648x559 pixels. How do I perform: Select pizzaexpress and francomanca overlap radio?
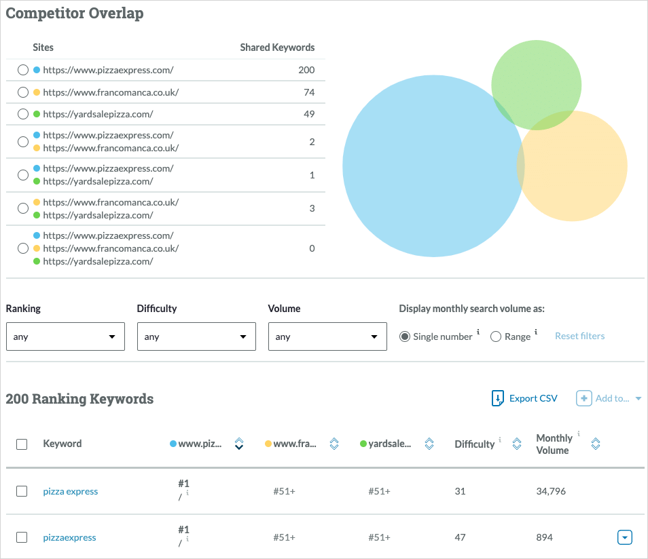23,142
